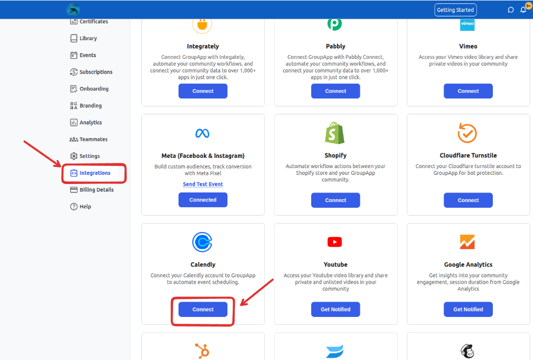Click the Mailchimp monkey logo
533x360 pixels.
click(467, 352)
